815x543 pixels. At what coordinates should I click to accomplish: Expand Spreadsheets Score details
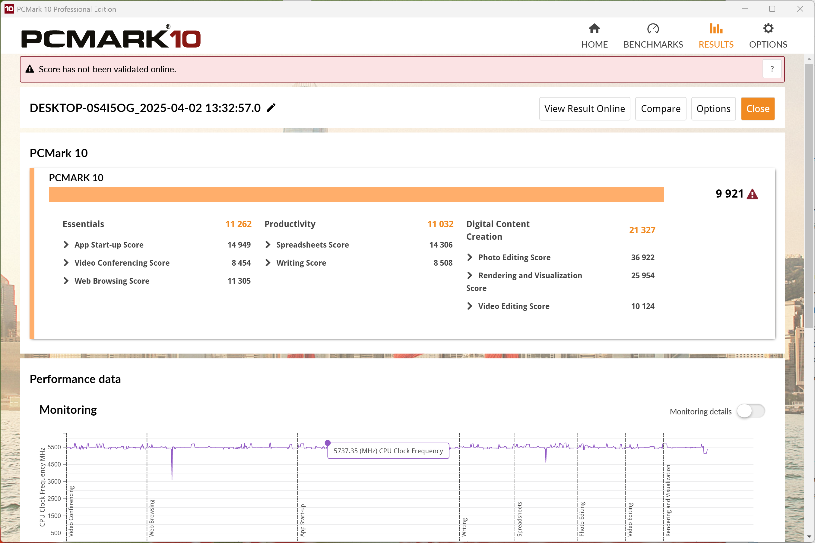268,245
